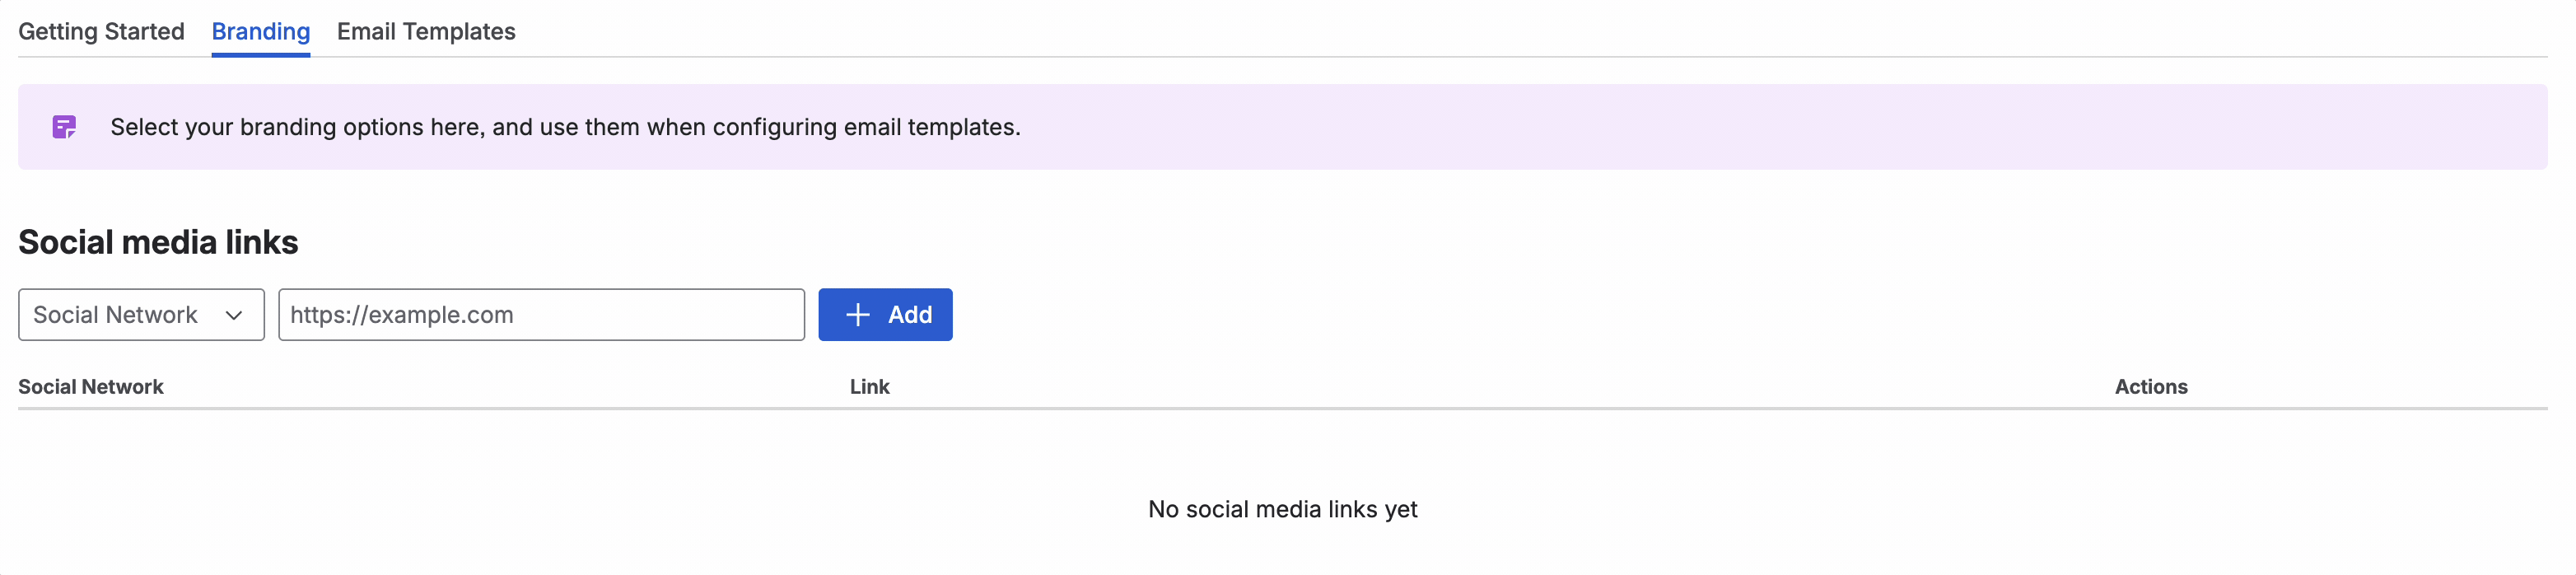The width and height of the screenshot is (2576, 575).
Task: Click the Link column header
Action: click(x=869, y=387)
